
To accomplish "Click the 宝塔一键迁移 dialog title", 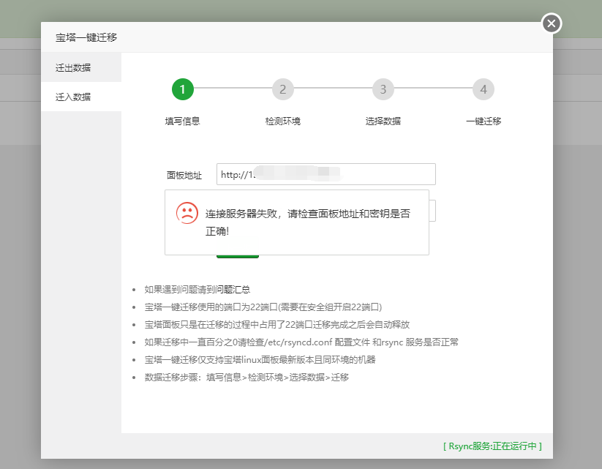I will (86, 37).
